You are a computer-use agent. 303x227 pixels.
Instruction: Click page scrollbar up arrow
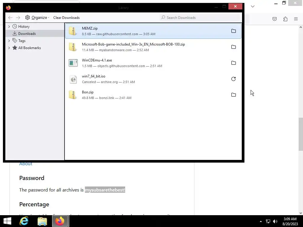301,27
